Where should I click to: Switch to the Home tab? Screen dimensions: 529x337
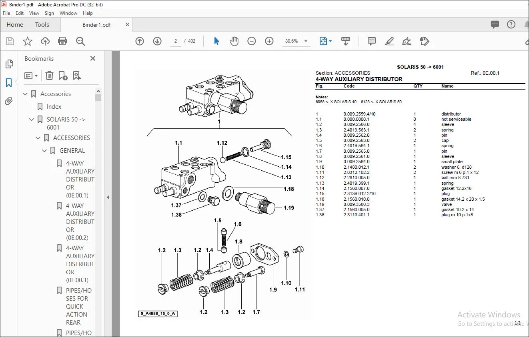(x=15, y=25)
